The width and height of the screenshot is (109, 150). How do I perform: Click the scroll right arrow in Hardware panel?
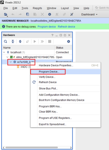71,147
